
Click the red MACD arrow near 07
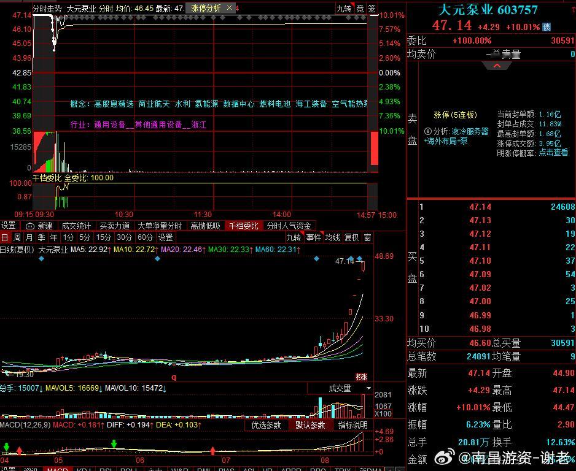point(212,451)
